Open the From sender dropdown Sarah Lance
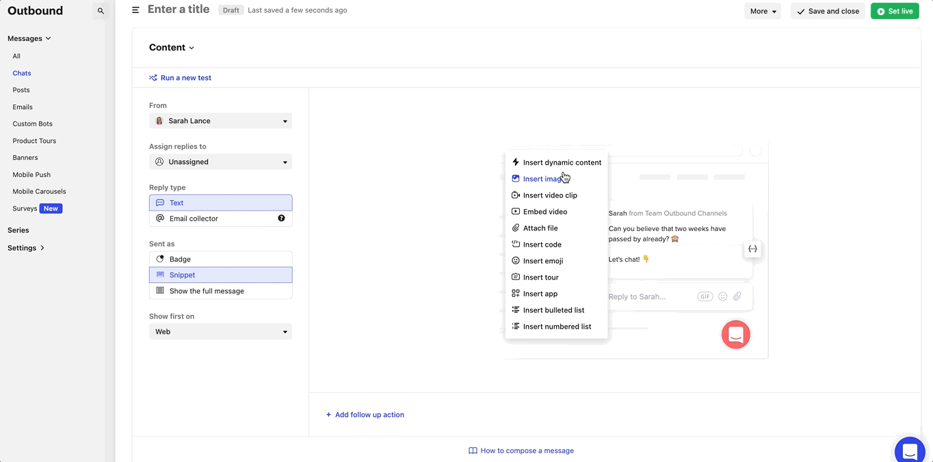 [x=220, y=121]
